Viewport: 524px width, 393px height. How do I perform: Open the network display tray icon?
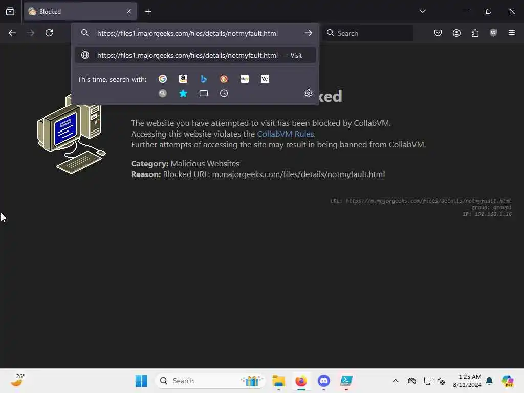[428, 381]
